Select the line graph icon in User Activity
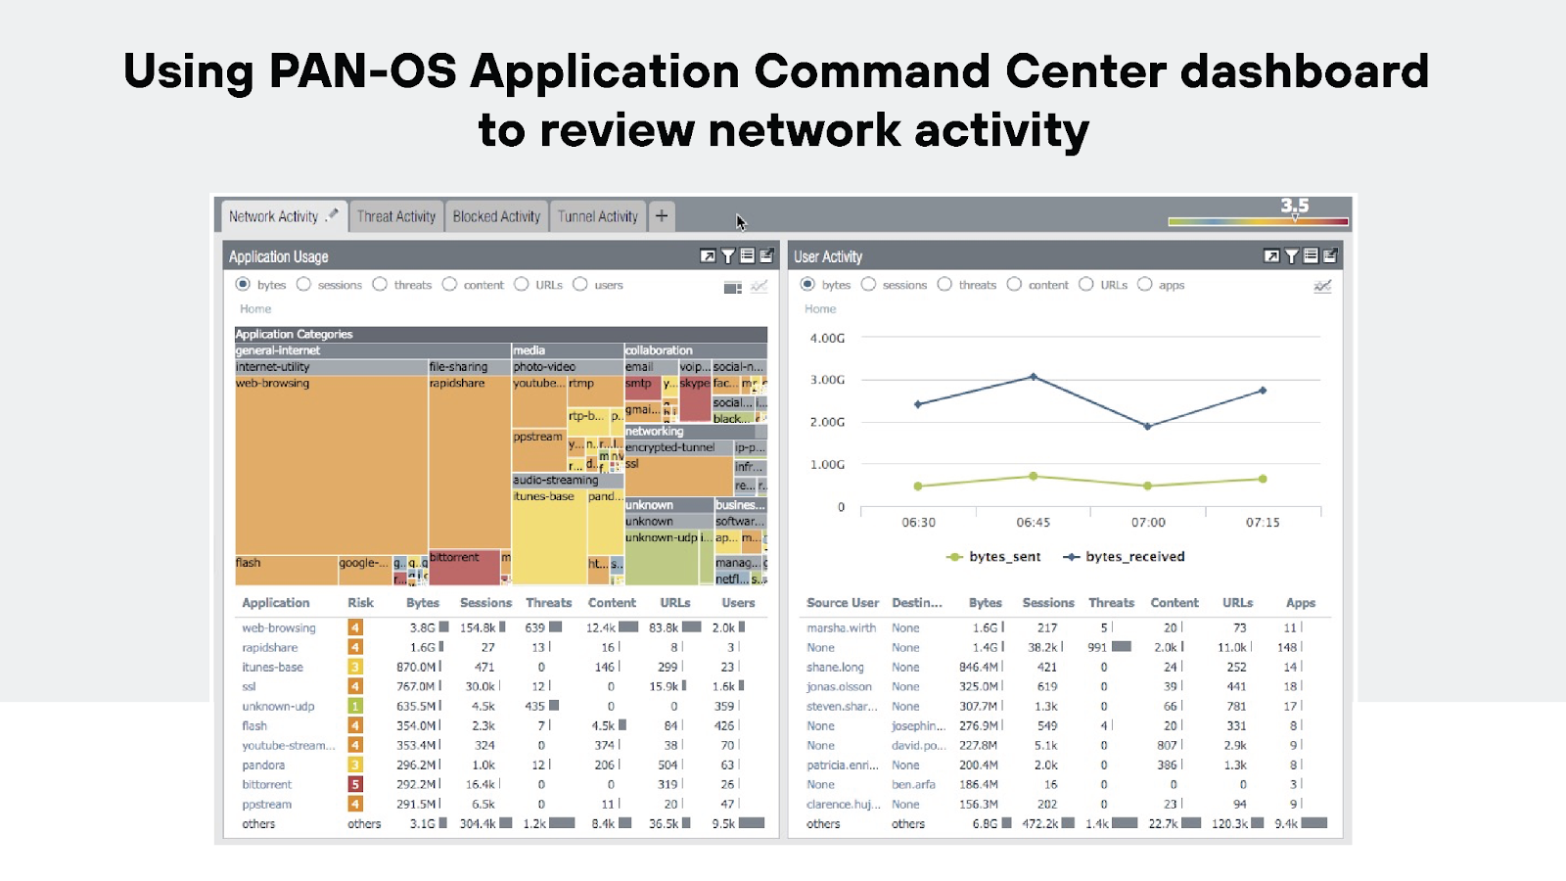This screenshot has width=1566, height=881. tap(1321, 286)
